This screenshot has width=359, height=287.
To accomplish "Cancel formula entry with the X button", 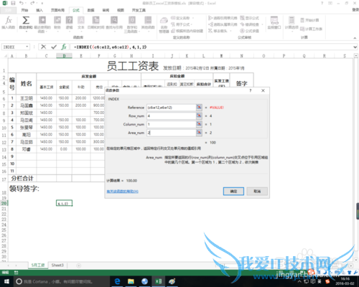I will tap(43, 47).
